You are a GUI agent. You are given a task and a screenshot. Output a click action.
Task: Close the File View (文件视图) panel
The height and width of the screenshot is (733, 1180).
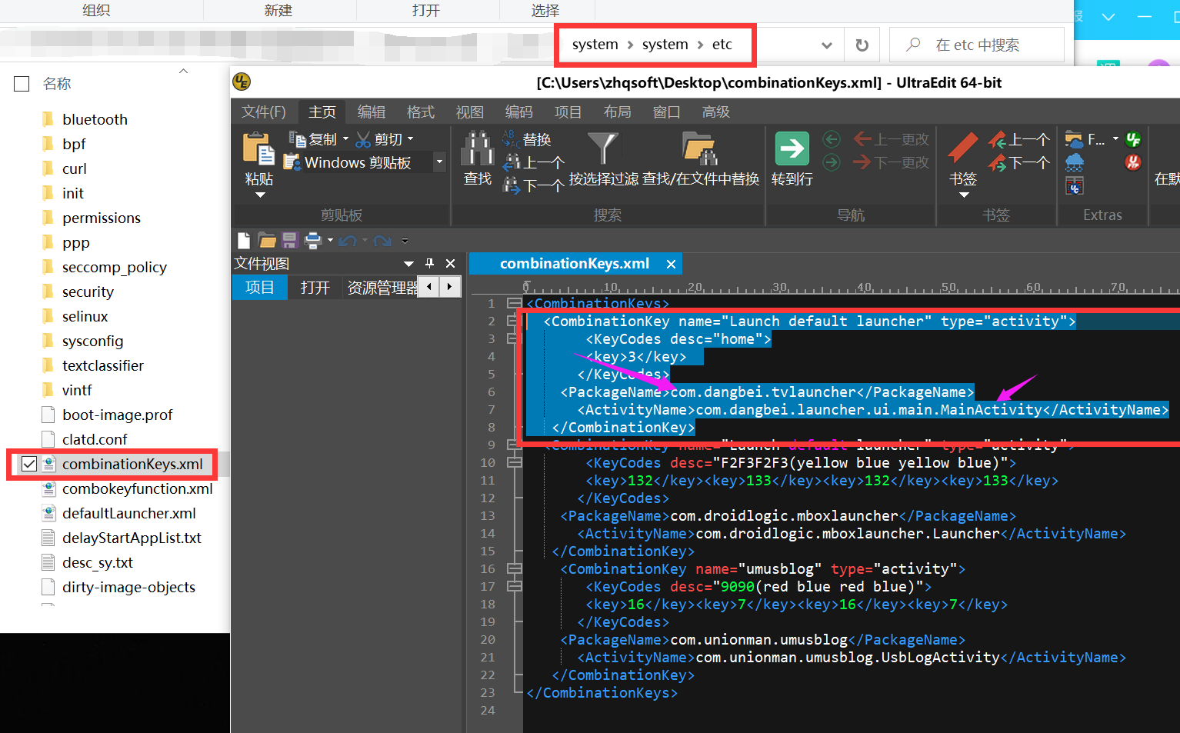click(451, 263)
